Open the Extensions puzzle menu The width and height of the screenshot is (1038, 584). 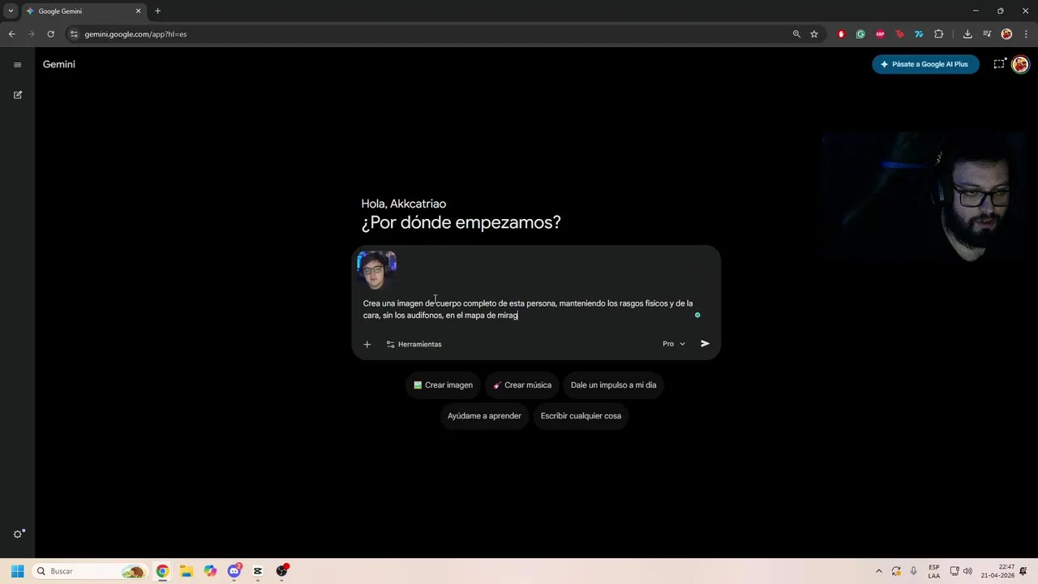click(x=939, y=34)
